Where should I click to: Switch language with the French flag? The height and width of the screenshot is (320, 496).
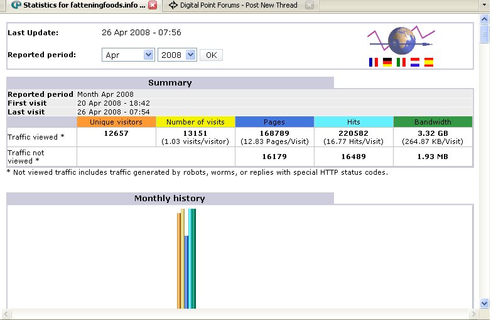pyautogui.click(x=374, y=62)
